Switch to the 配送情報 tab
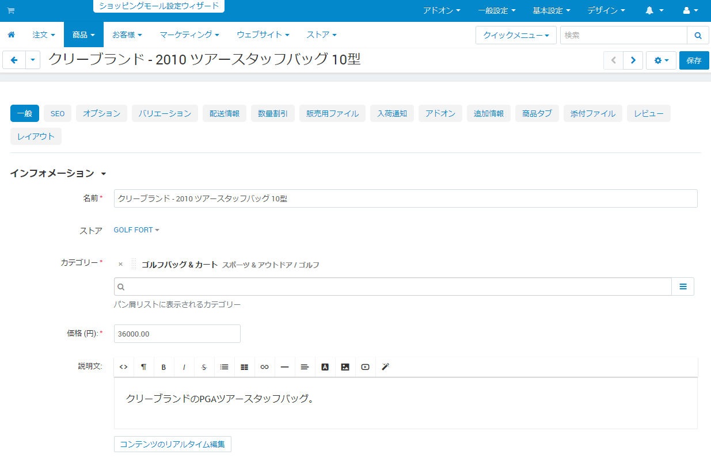This screenshot has height=470, width=711. (x=225, y=113)
